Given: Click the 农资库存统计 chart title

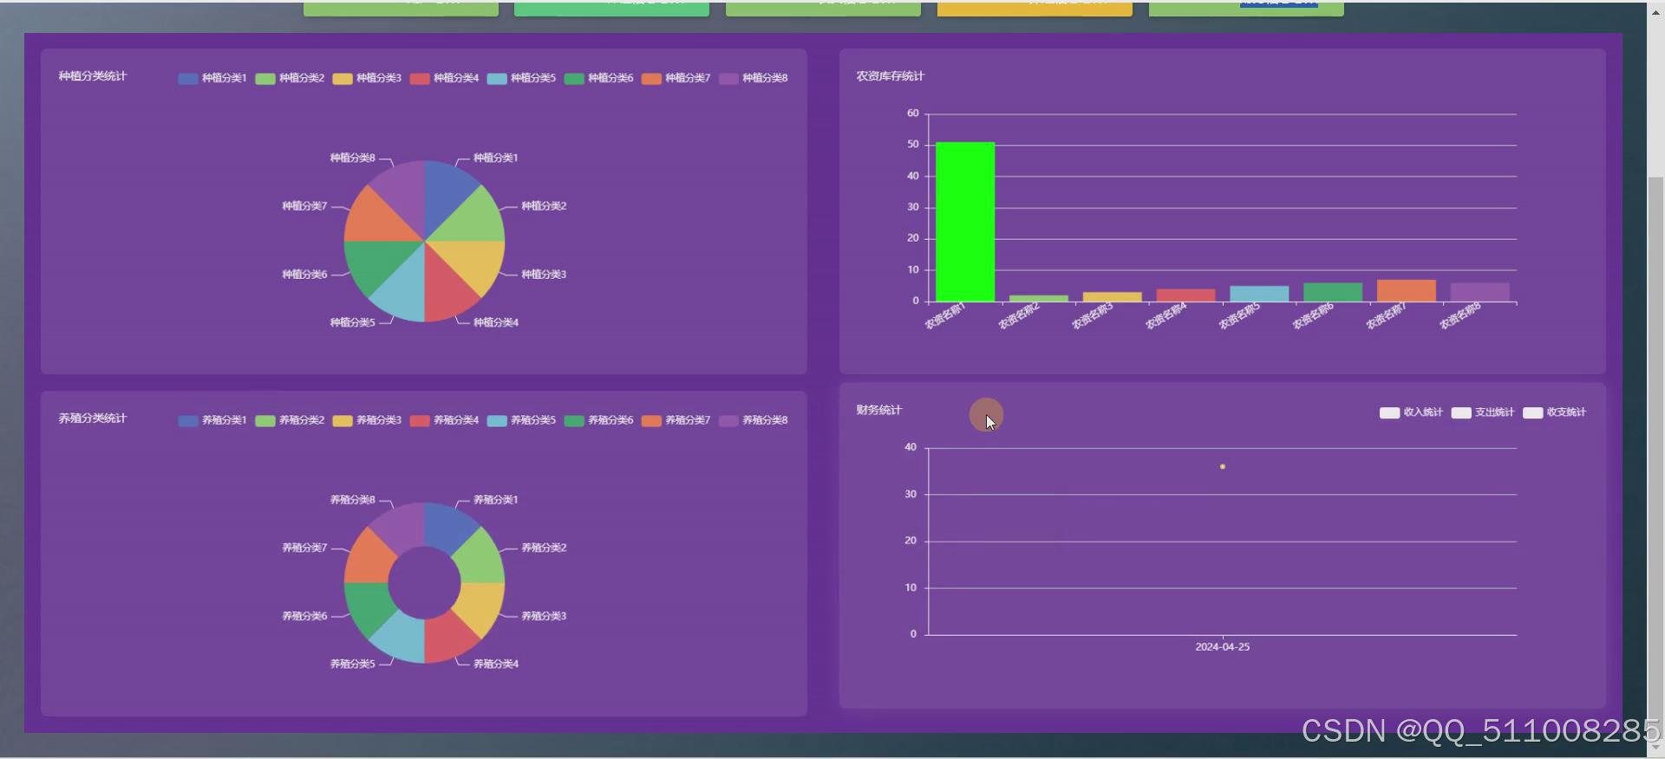Looking at the screenshot, I should pyautogui.click(x=891, y=76).
